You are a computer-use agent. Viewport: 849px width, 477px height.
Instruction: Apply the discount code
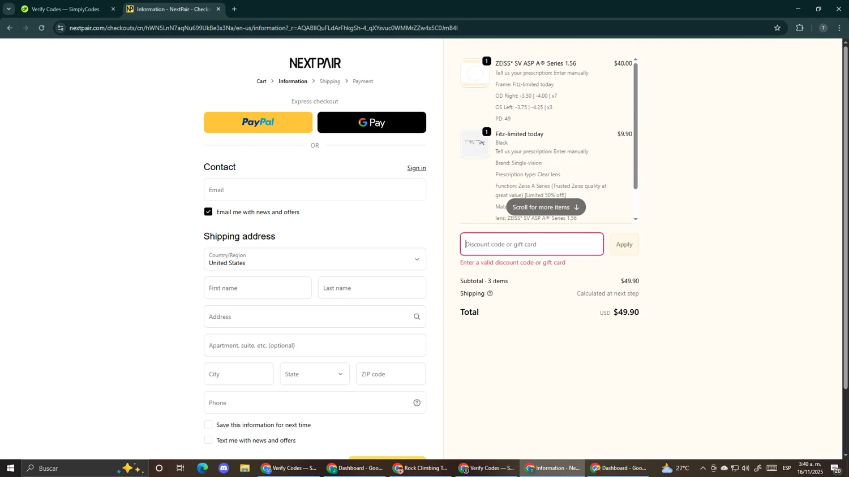(x=624, y=244)
